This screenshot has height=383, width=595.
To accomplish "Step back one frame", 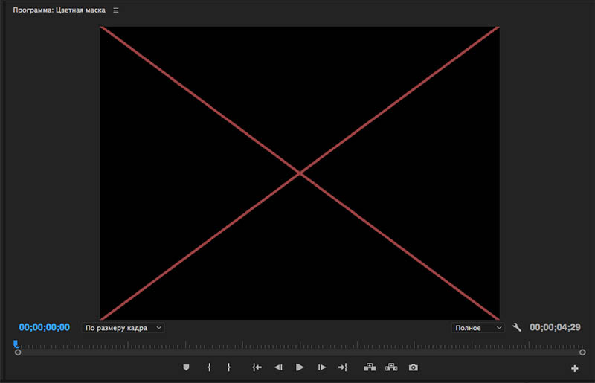I will tap(278, 367).
